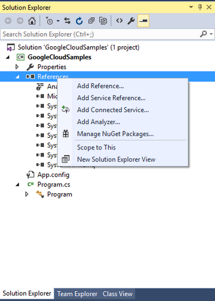Select the App.config file
The width and height of the screenshot is (215, 301).
point(53,175)
